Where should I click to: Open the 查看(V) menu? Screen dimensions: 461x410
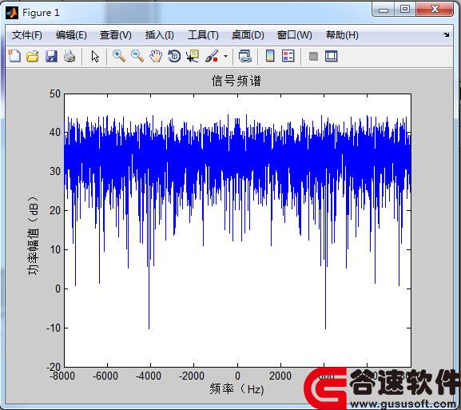[x=116, y=35]
